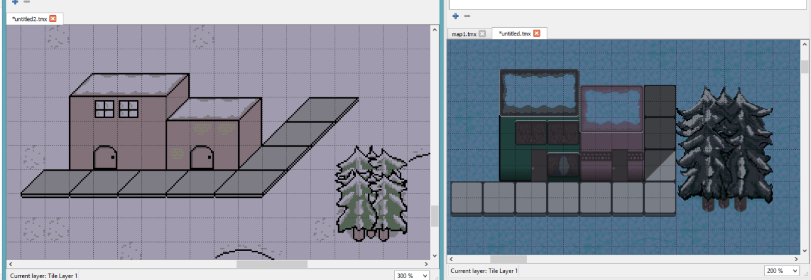Click the right arrow of right window's horizontal scrollbar

tap(796, 259)
